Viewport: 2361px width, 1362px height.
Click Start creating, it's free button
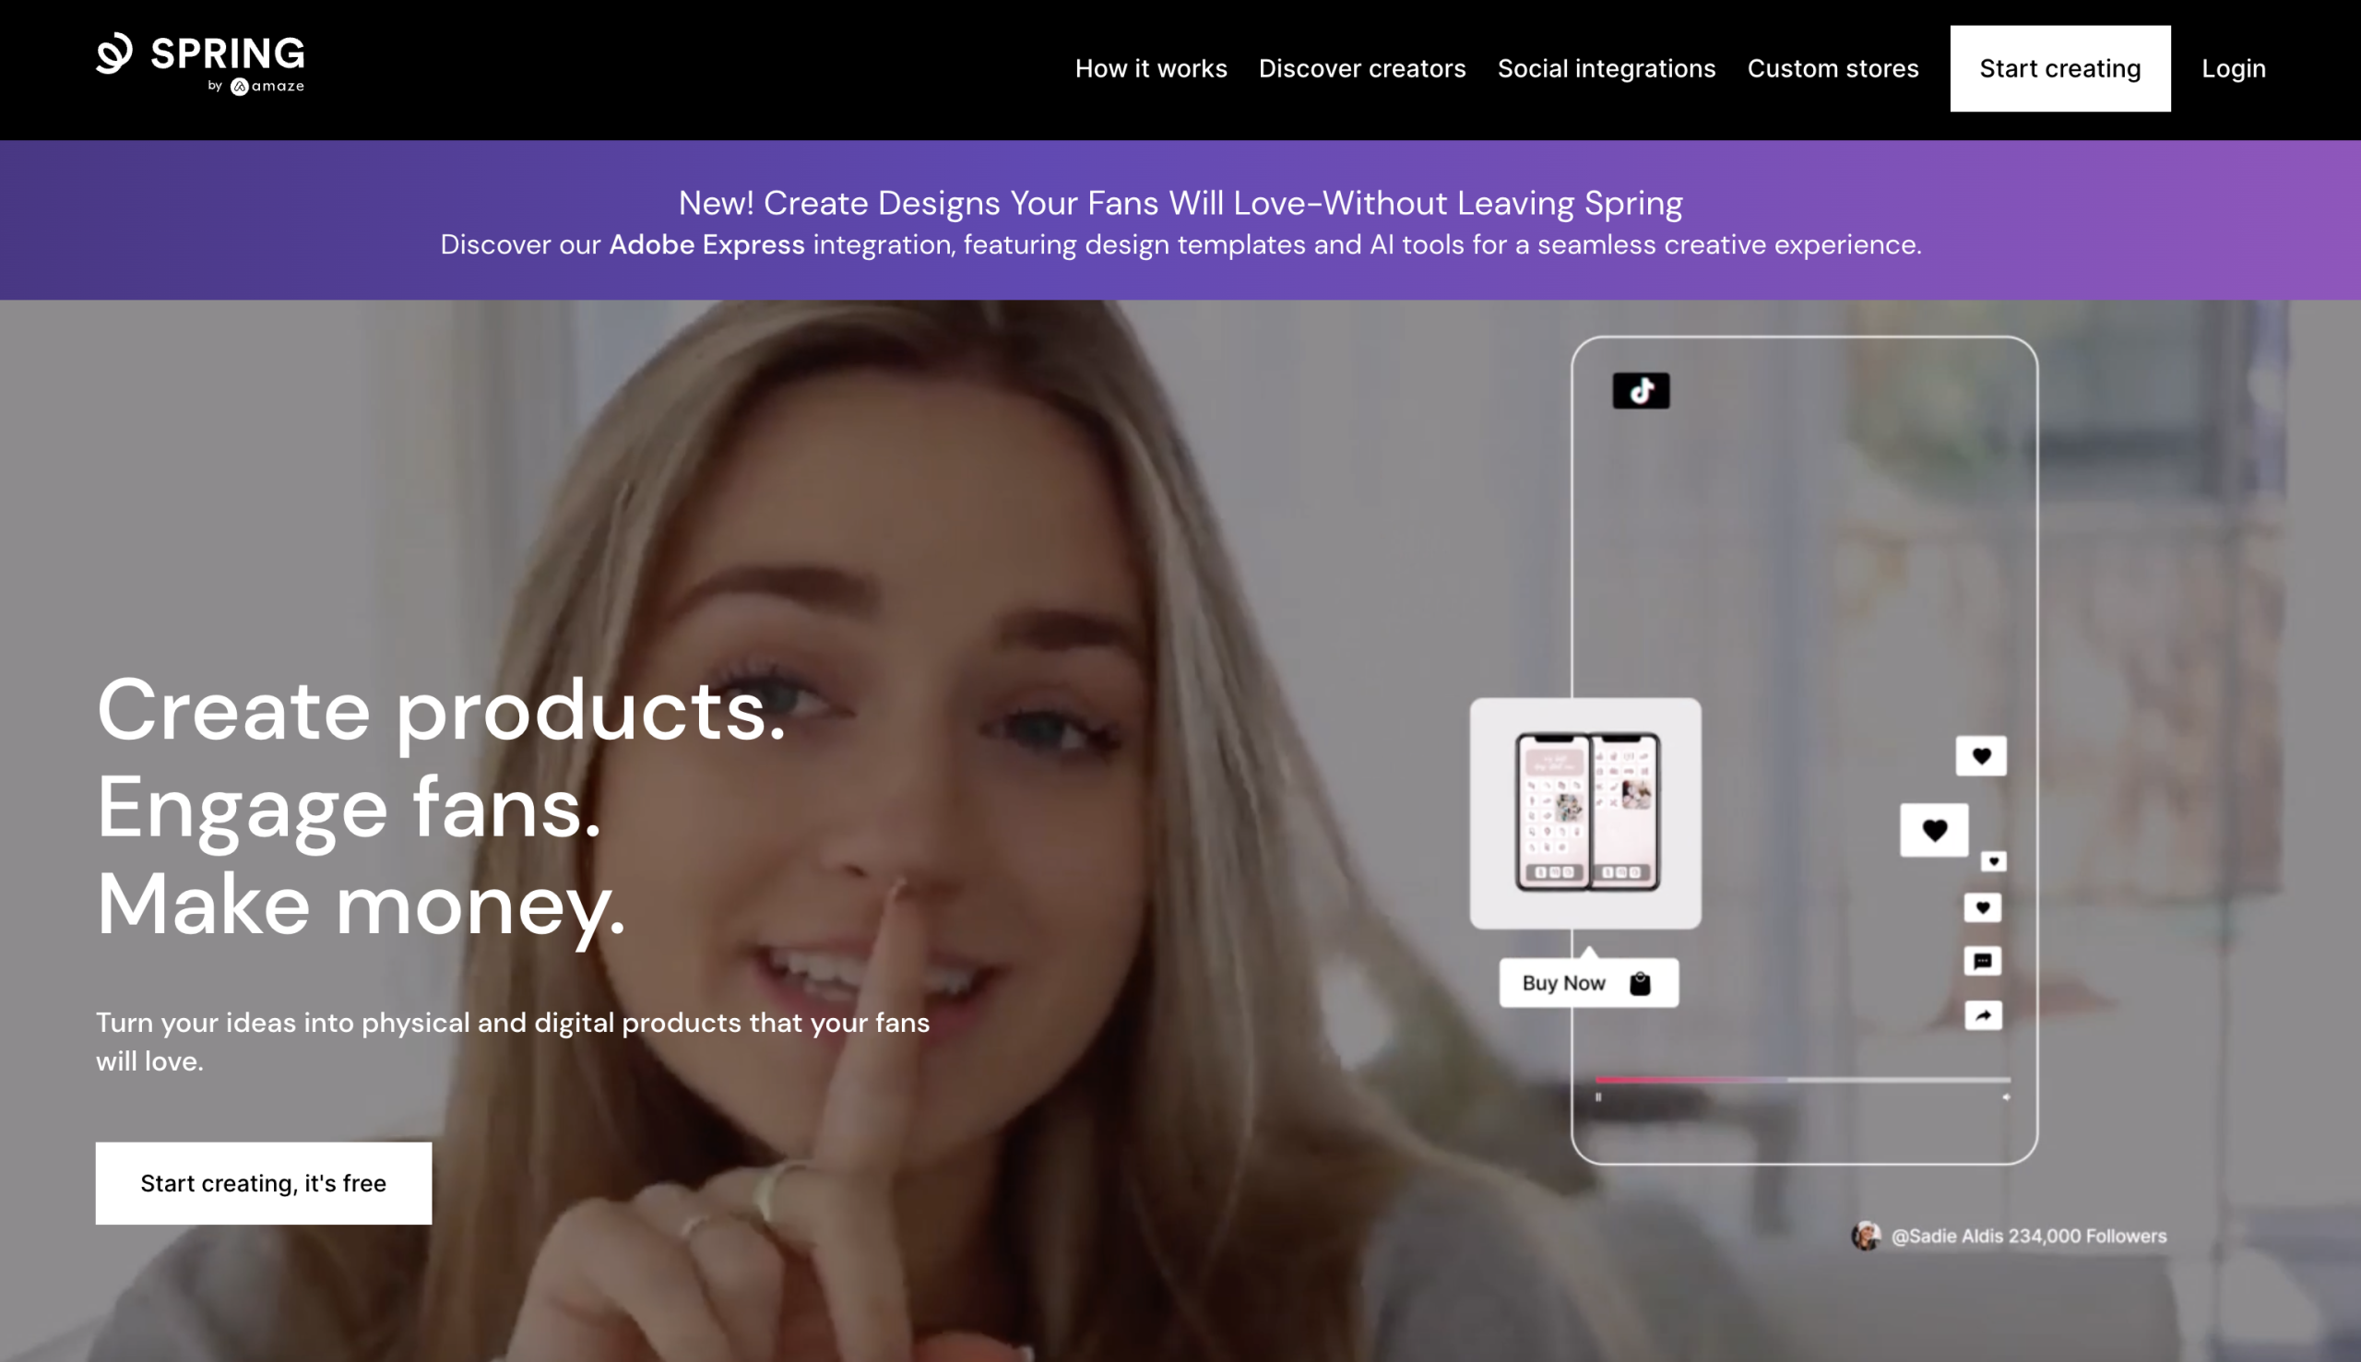264,1182
